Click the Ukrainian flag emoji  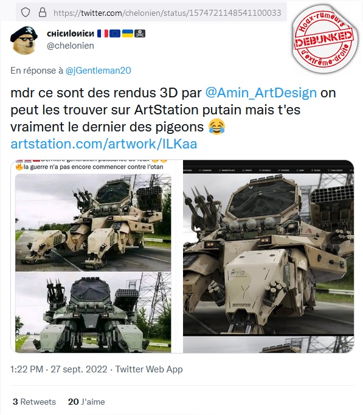coord(128,33)
